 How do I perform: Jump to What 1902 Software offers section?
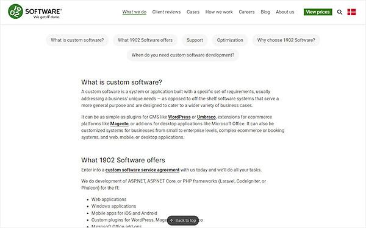click(145, 40)
